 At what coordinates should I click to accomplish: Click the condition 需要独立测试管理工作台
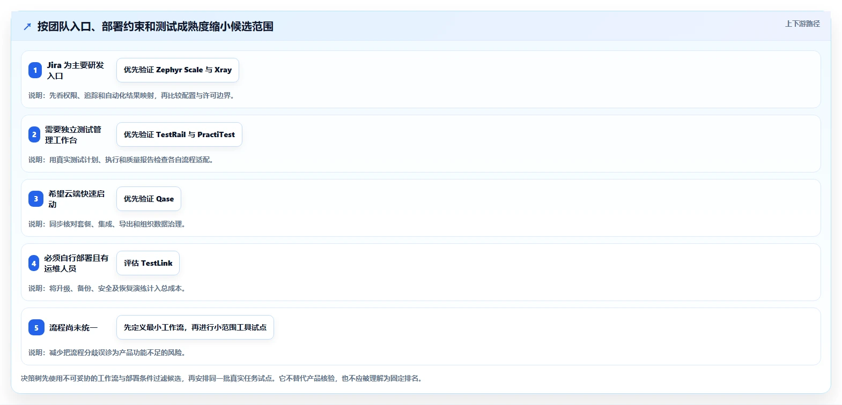point(73,134)
